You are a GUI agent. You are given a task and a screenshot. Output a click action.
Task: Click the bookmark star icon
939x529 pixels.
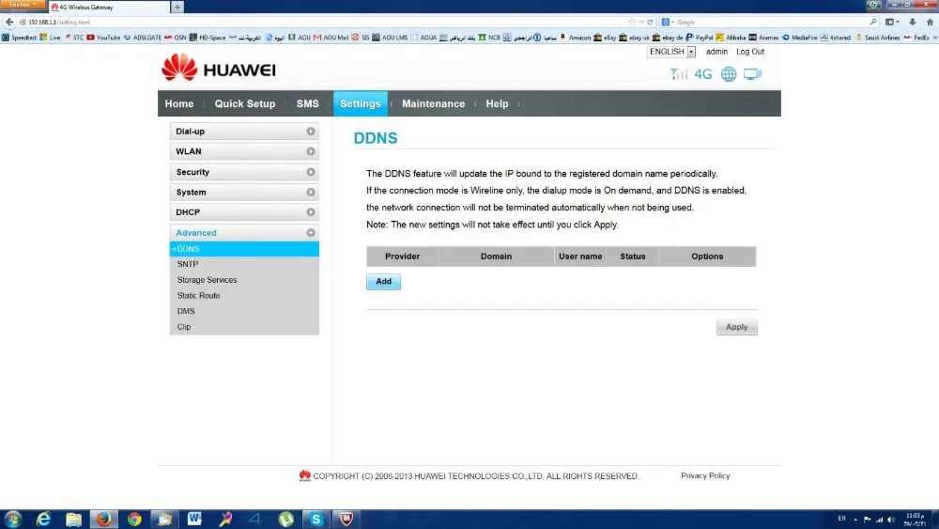[632, 23]
